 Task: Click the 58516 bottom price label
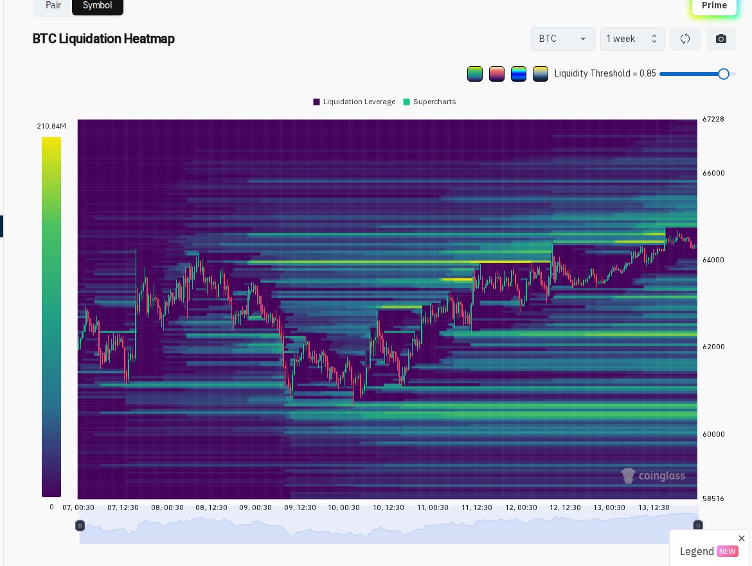713,498
